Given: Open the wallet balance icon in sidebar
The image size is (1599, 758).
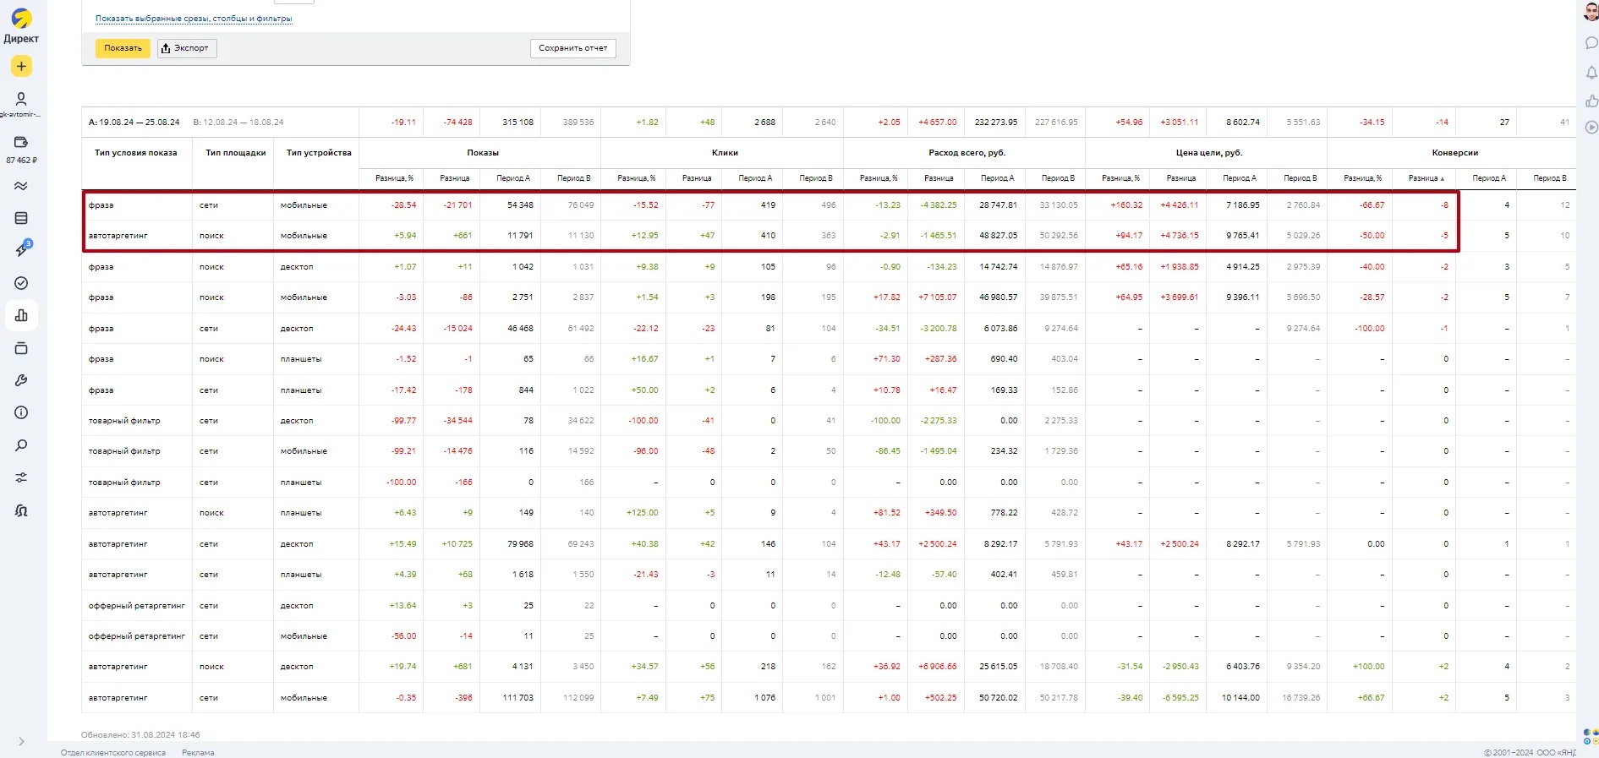Looking at the screenshot, I should (x=21, y=142).
